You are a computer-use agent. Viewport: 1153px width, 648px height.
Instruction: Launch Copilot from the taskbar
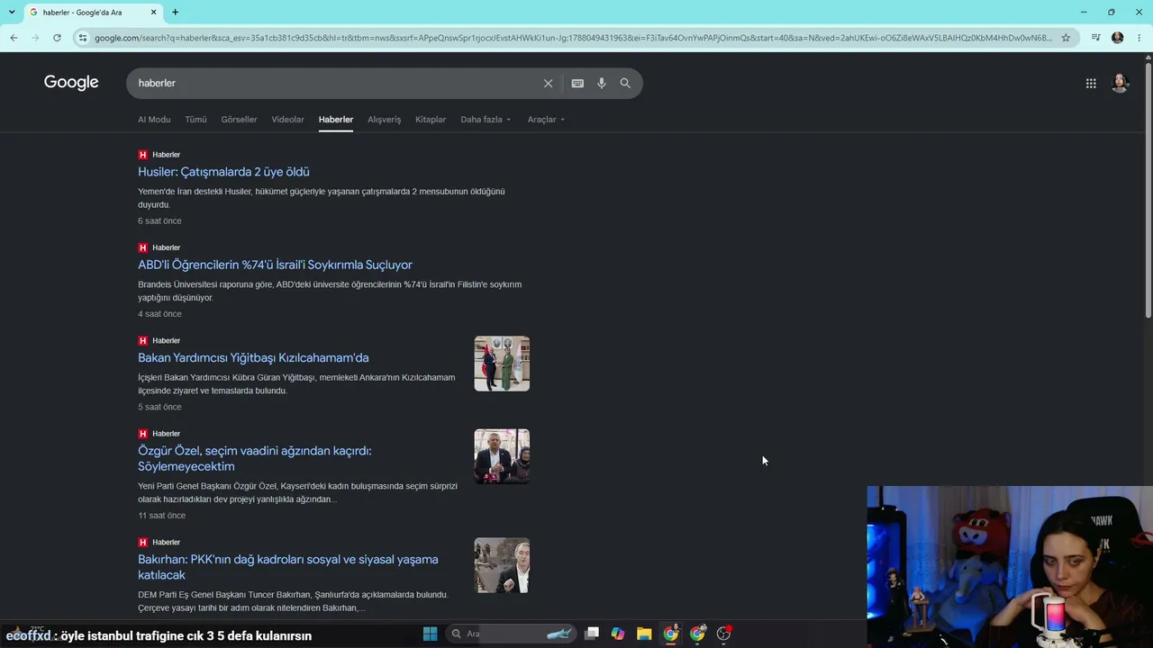(x=618, y=634)
